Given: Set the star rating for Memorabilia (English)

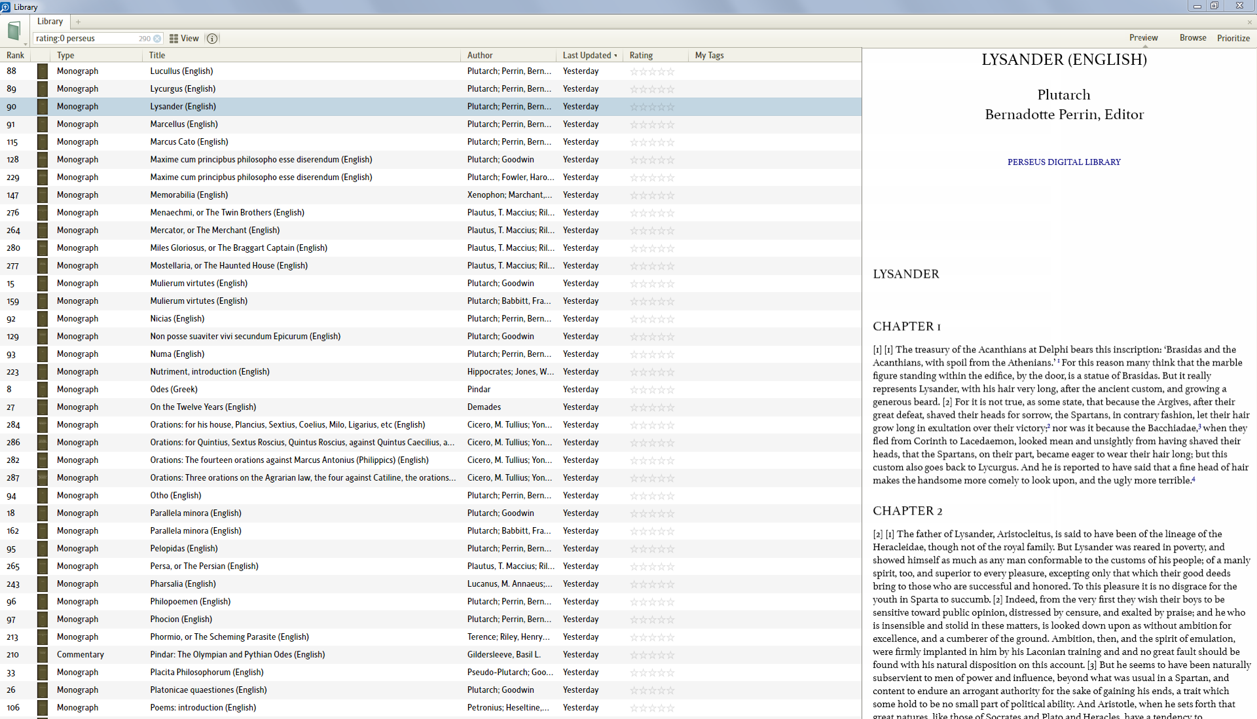Looking at the screenshot, I should [651, 195].
